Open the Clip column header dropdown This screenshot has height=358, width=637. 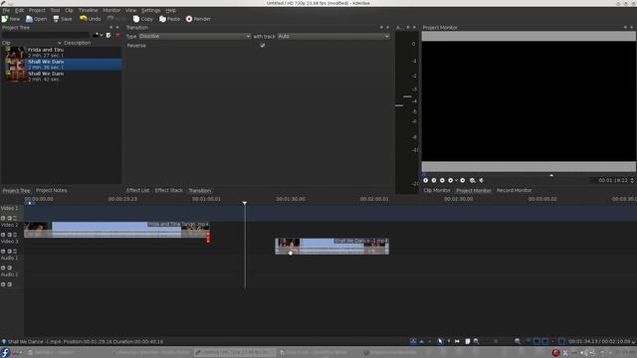pyautogui.click(x=60, y=43)
